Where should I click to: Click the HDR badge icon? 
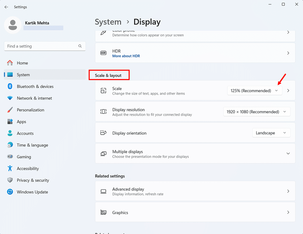(103, 53)
